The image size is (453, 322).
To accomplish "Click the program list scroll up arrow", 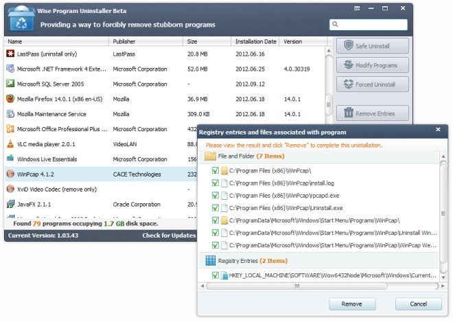I will [x=329, y=51].
